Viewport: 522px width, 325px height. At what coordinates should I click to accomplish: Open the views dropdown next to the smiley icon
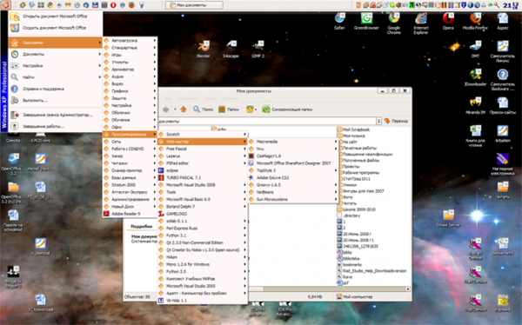(256, 109)
